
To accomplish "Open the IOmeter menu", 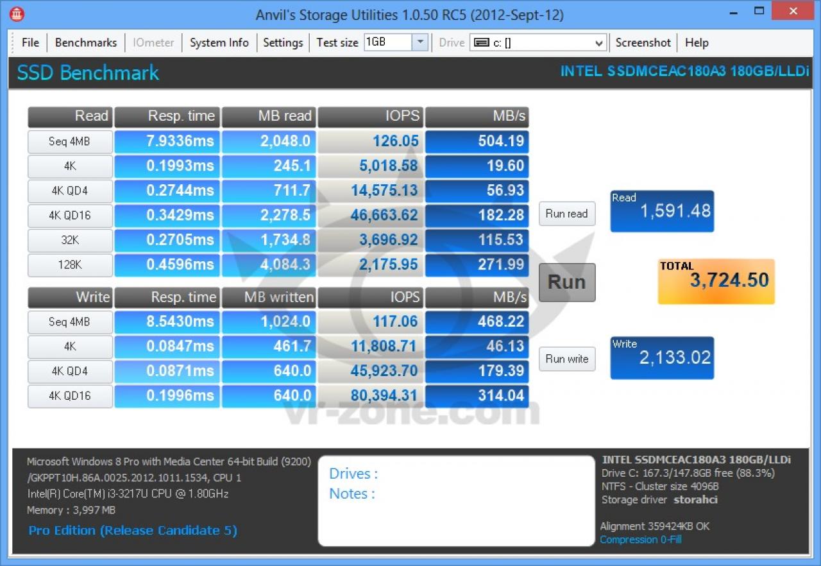I will tap(153, 42).
